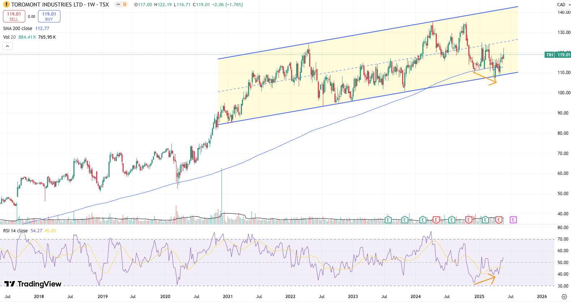Click the volume value 884.41 K

point(27,37)
